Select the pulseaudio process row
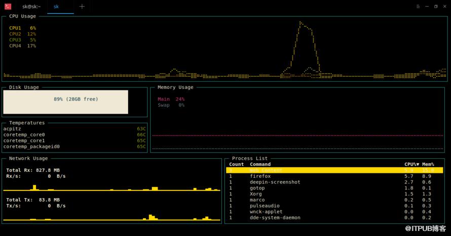 (334, 206)
